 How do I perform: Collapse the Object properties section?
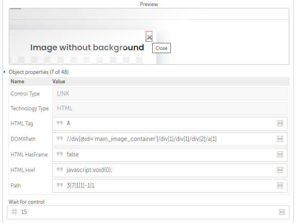[5, 72]
